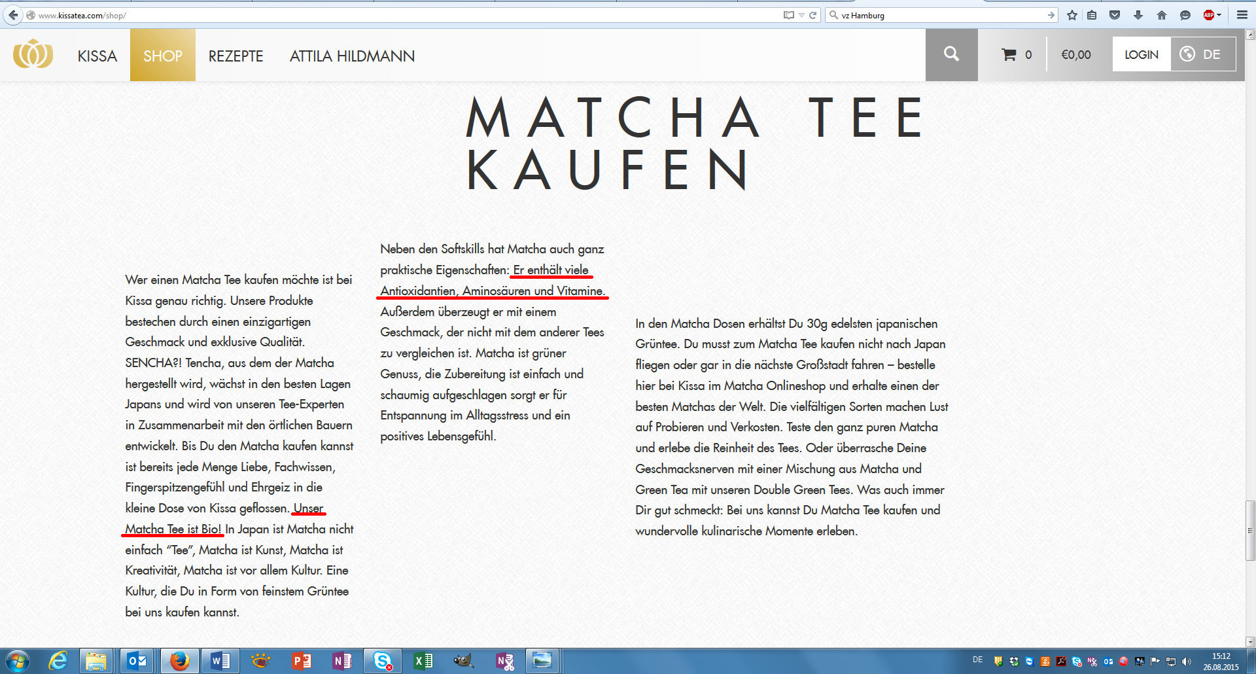Image resolution: width=1256 pixels, height=674 pixels.
Task: Open OneNote clipping tool in taskbar
Action: click(x=504, y=662)
